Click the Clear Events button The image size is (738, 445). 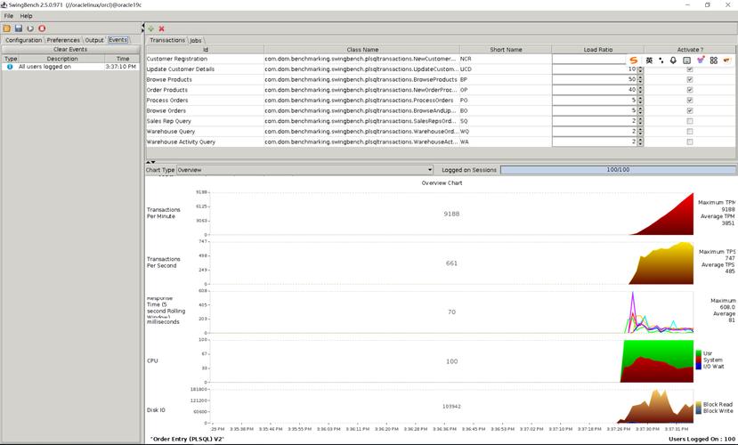click(x=70, y=49)
